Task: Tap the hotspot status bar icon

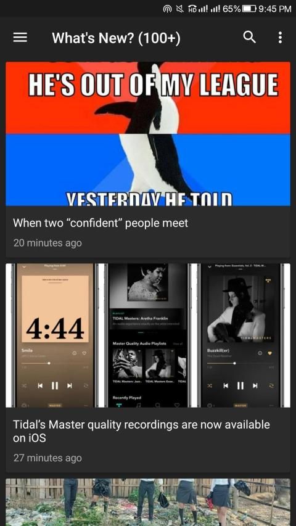Action: 167,9
